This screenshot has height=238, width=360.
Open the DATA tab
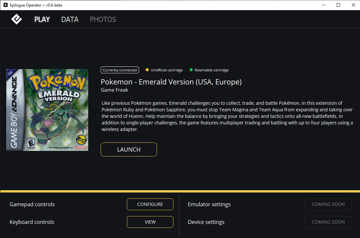coord(70,20)
